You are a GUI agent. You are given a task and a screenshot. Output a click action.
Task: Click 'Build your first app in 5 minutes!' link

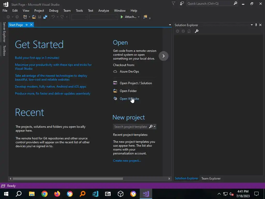tap(37, 58)
